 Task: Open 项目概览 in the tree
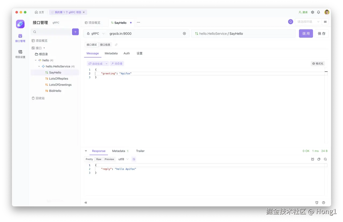point(40,41)
